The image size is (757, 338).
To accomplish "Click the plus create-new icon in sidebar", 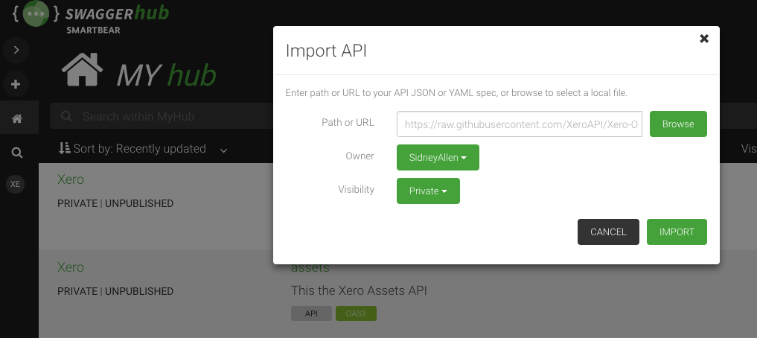I will 16,84.
